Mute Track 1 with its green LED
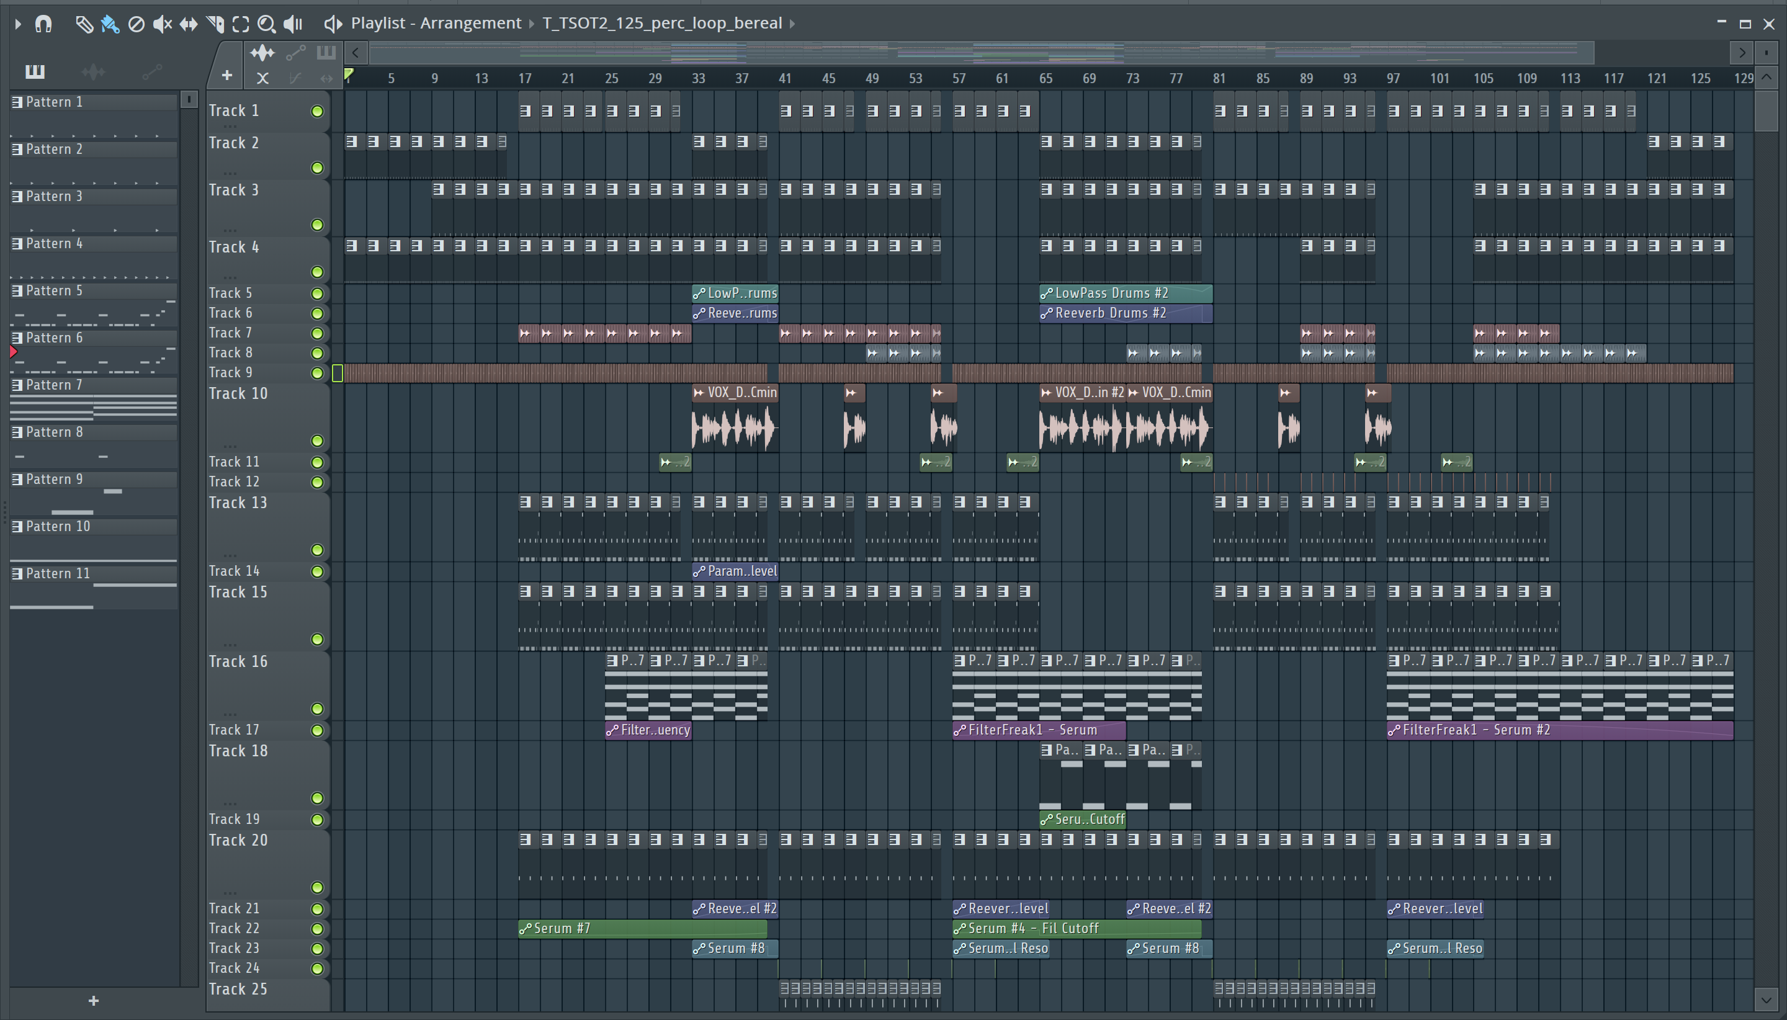 coord(317,112)
